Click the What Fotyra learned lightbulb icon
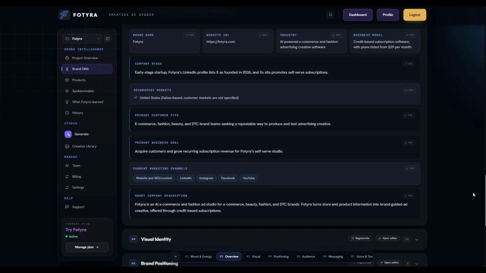486x273 pixels. click(67, 102)
